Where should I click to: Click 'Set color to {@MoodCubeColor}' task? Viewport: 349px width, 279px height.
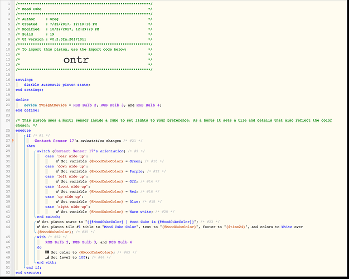coord(83,252)
